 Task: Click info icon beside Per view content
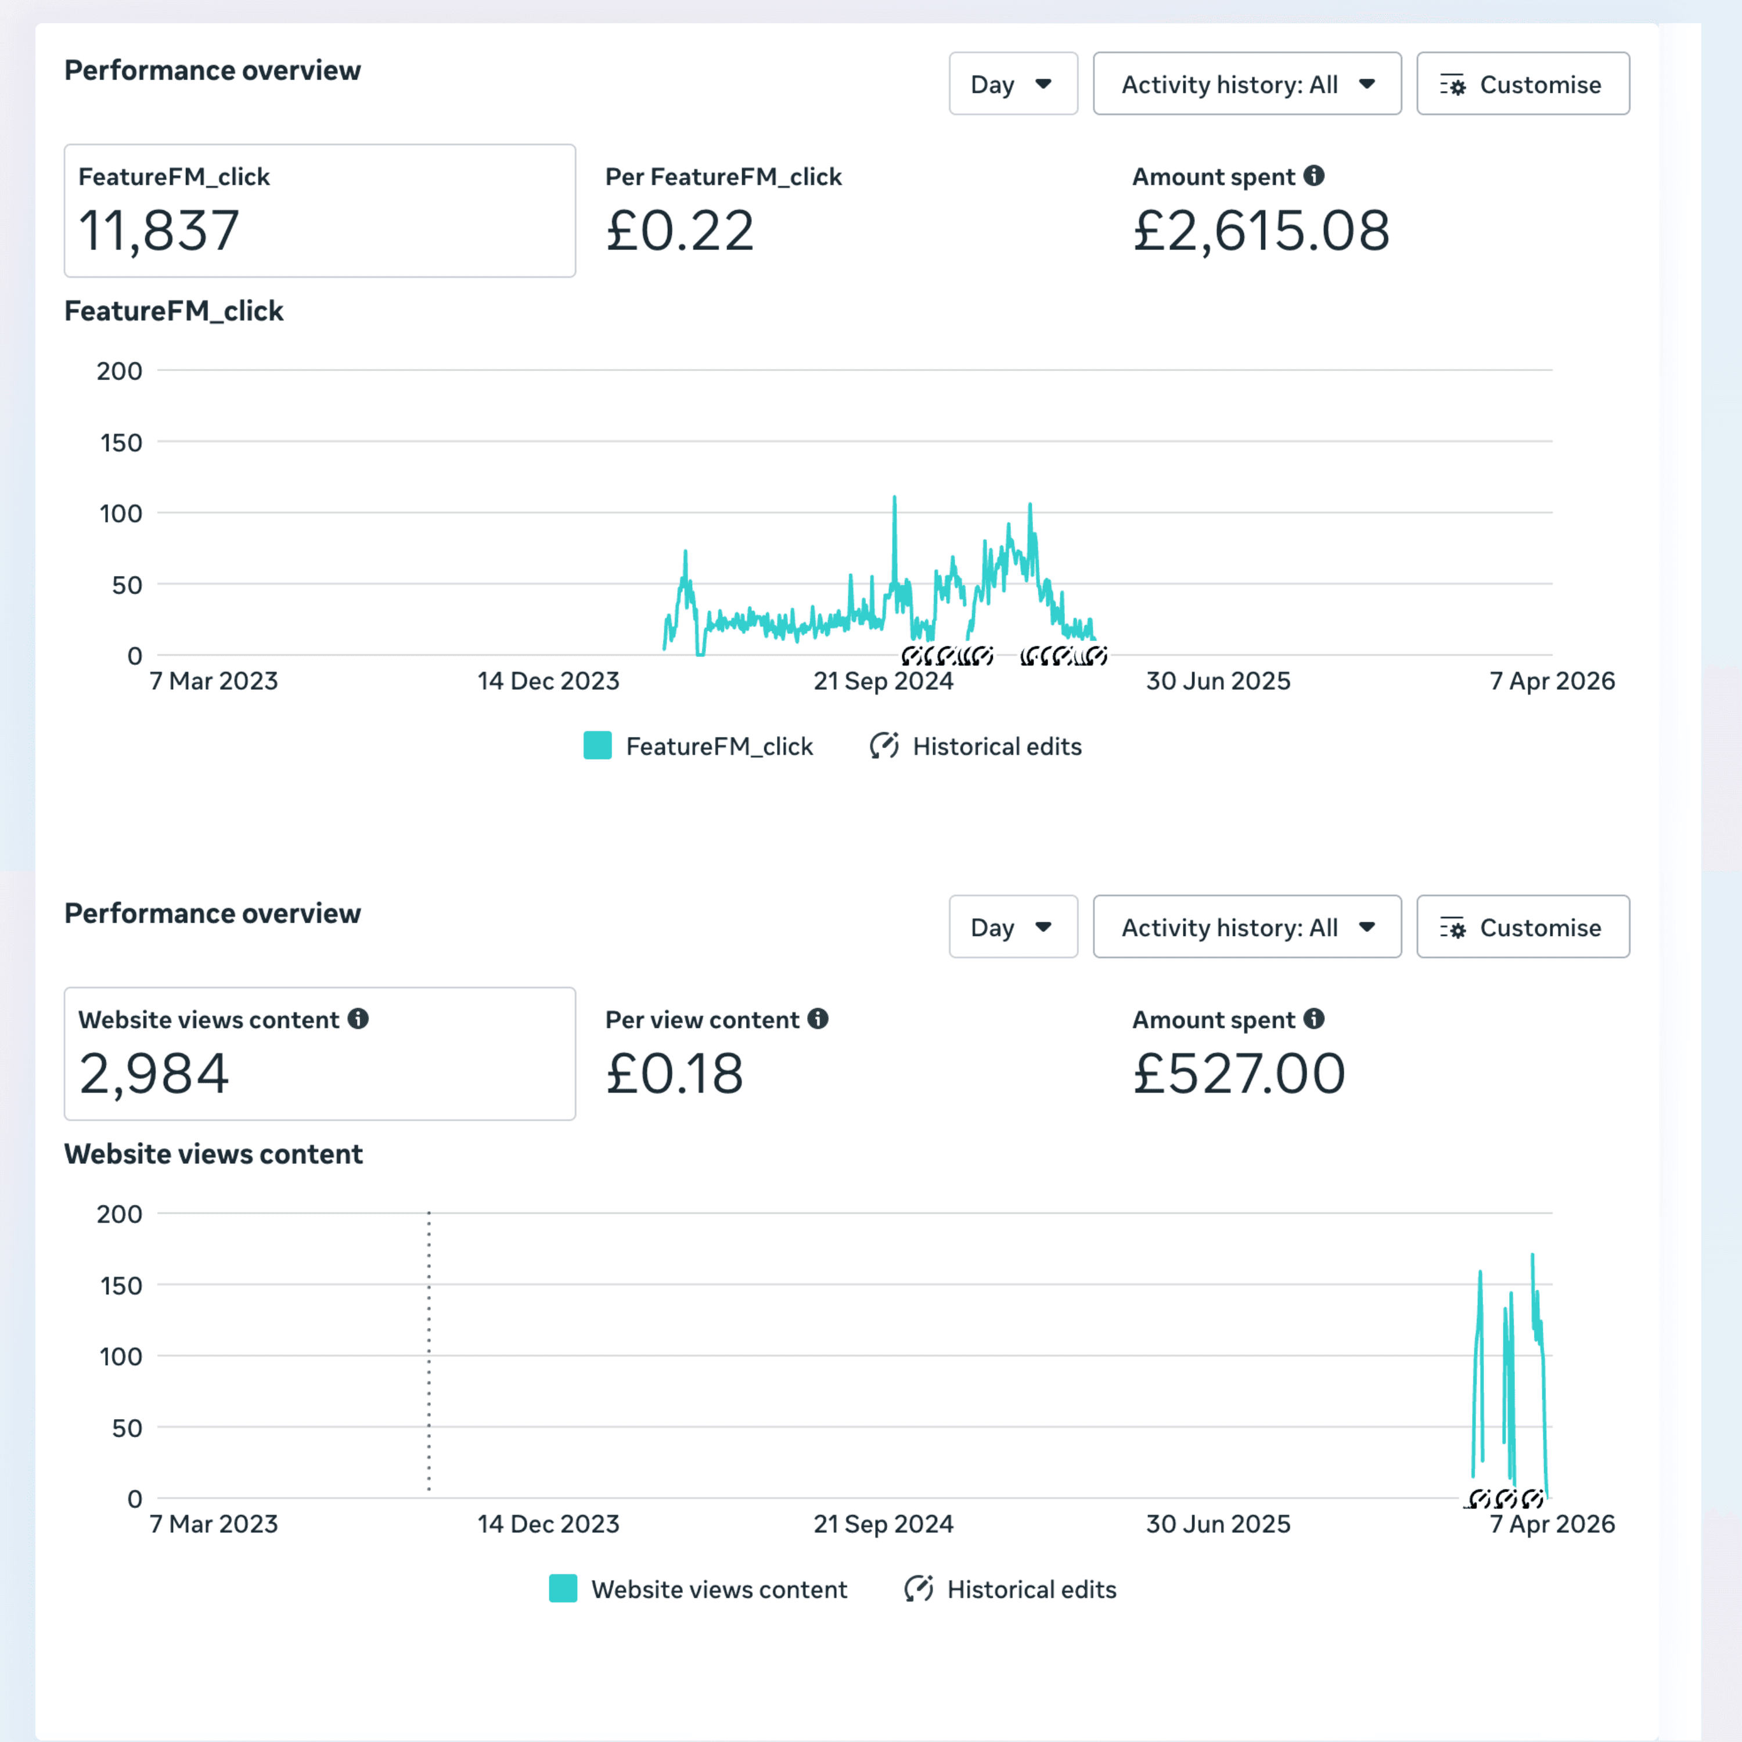(818, 1019)
